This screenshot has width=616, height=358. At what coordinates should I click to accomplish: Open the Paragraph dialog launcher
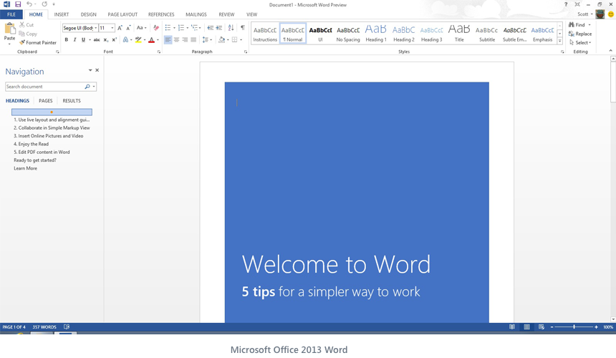tap(246, 52)
